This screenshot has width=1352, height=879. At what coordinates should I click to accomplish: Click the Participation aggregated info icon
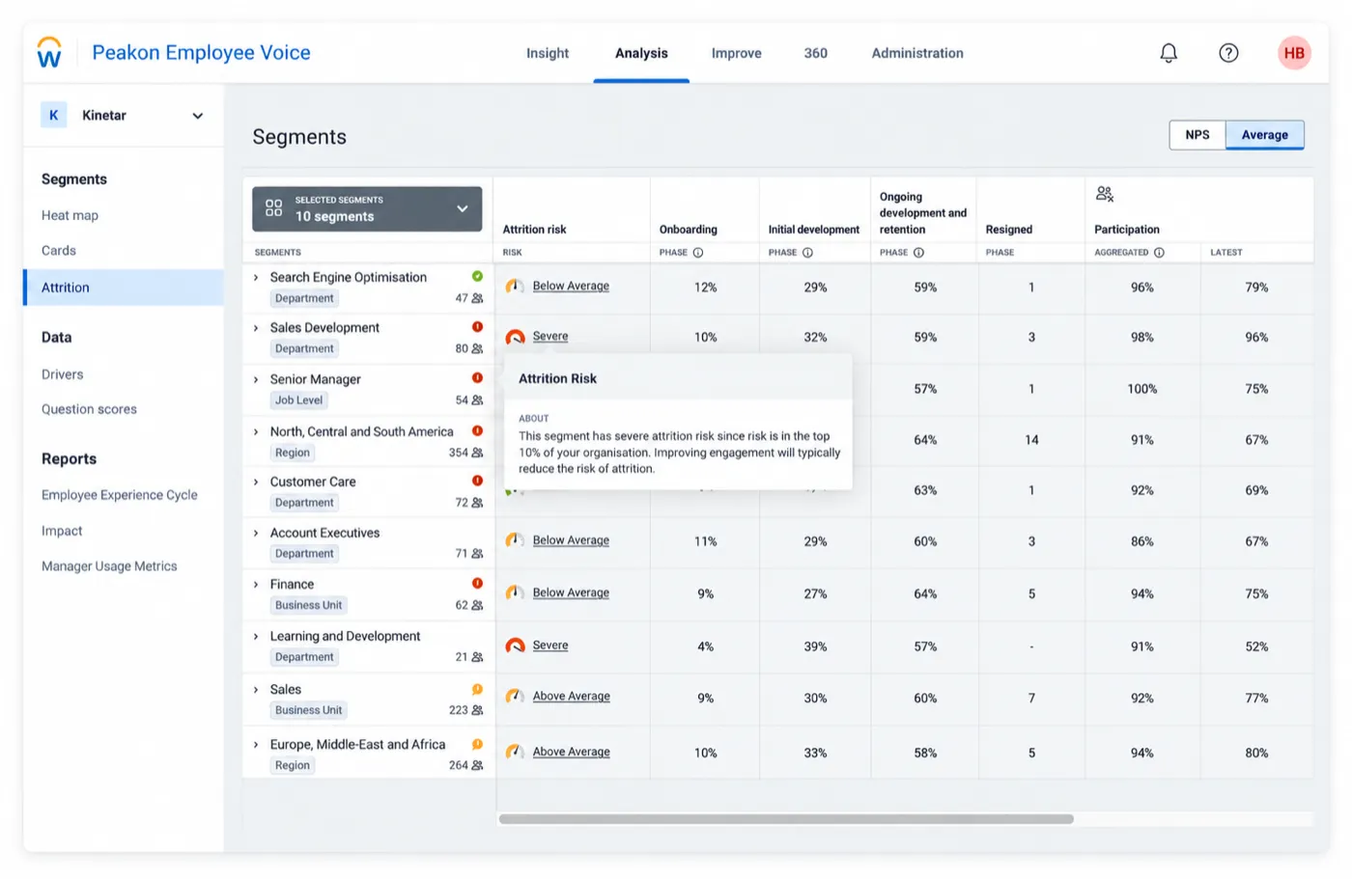click(1159, 253)
